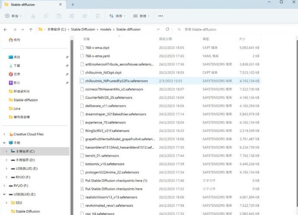This screenshot has width=298, height=215.
Task: Click the Share icon in toolbar
Action: [x=85, y=16]
